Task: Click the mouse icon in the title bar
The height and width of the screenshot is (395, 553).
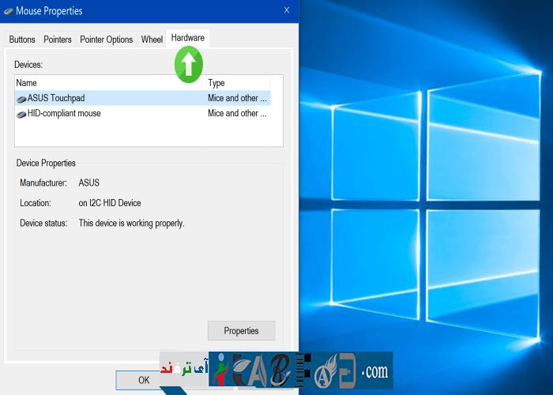Action: coord(8,11)
